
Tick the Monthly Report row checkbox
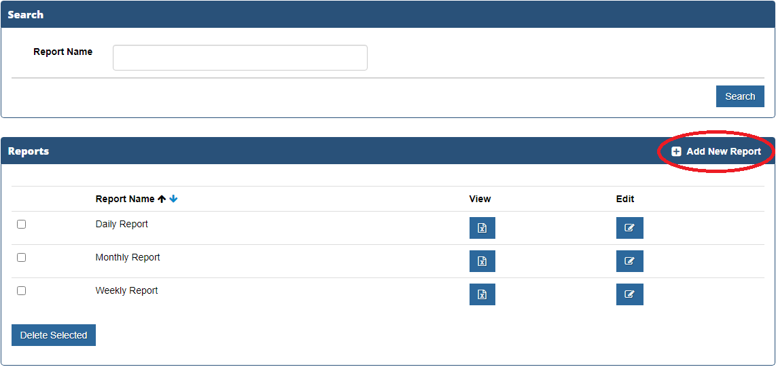pyautogui.click(x=21, y=257)
